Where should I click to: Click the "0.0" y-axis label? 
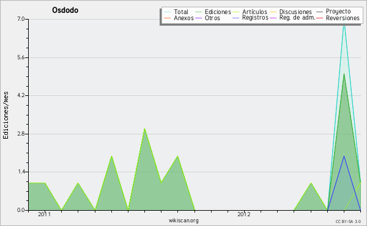coord(21,210)
